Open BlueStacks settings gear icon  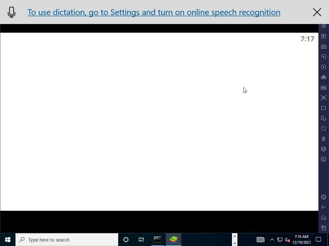click(324, 197)
